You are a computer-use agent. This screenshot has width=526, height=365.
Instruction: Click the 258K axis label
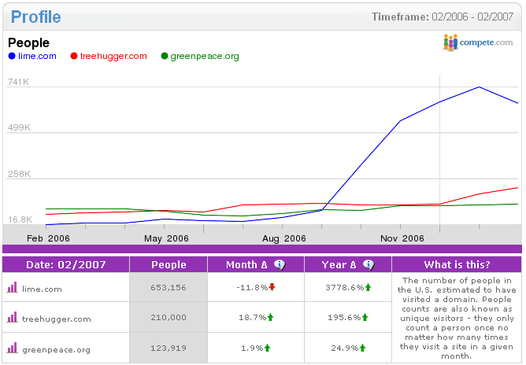(x=19, y=174)
